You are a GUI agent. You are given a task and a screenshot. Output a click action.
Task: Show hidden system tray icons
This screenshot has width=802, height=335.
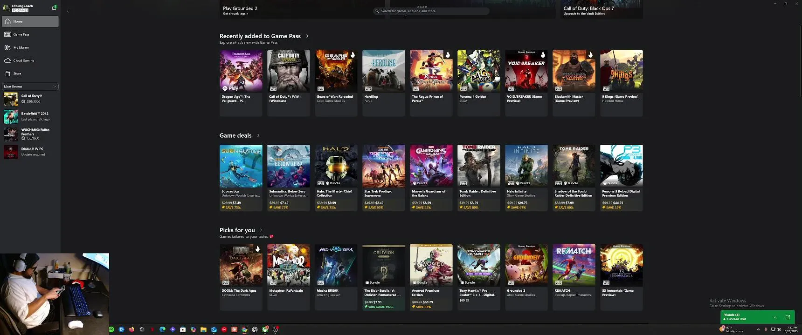pyautogui.click(x=758, y=329)
